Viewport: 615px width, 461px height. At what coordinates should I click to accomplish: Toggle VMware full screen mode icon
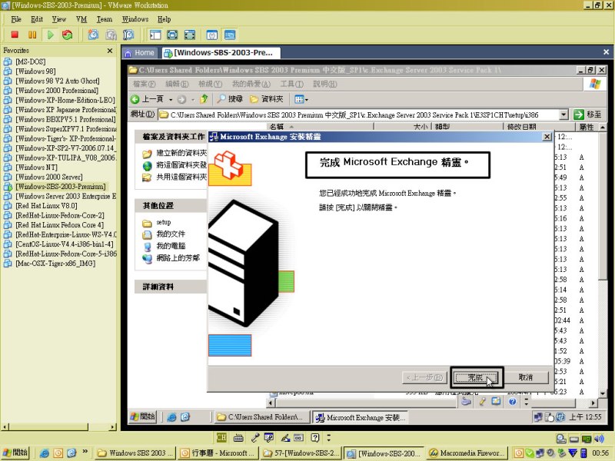[x=172, y=35]
